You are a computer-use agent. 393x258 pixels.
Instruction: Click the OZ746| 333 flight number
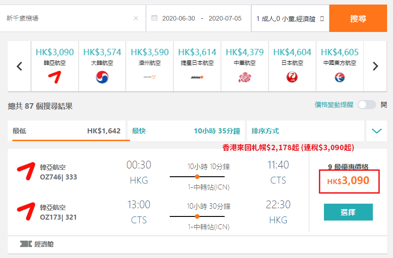tap(59, 177)
